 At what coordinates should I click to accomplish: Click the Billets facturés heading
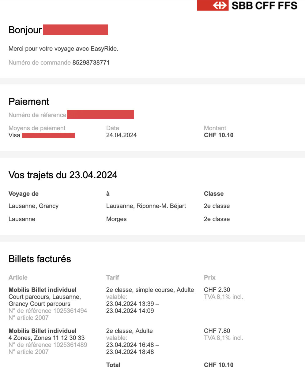40,259
